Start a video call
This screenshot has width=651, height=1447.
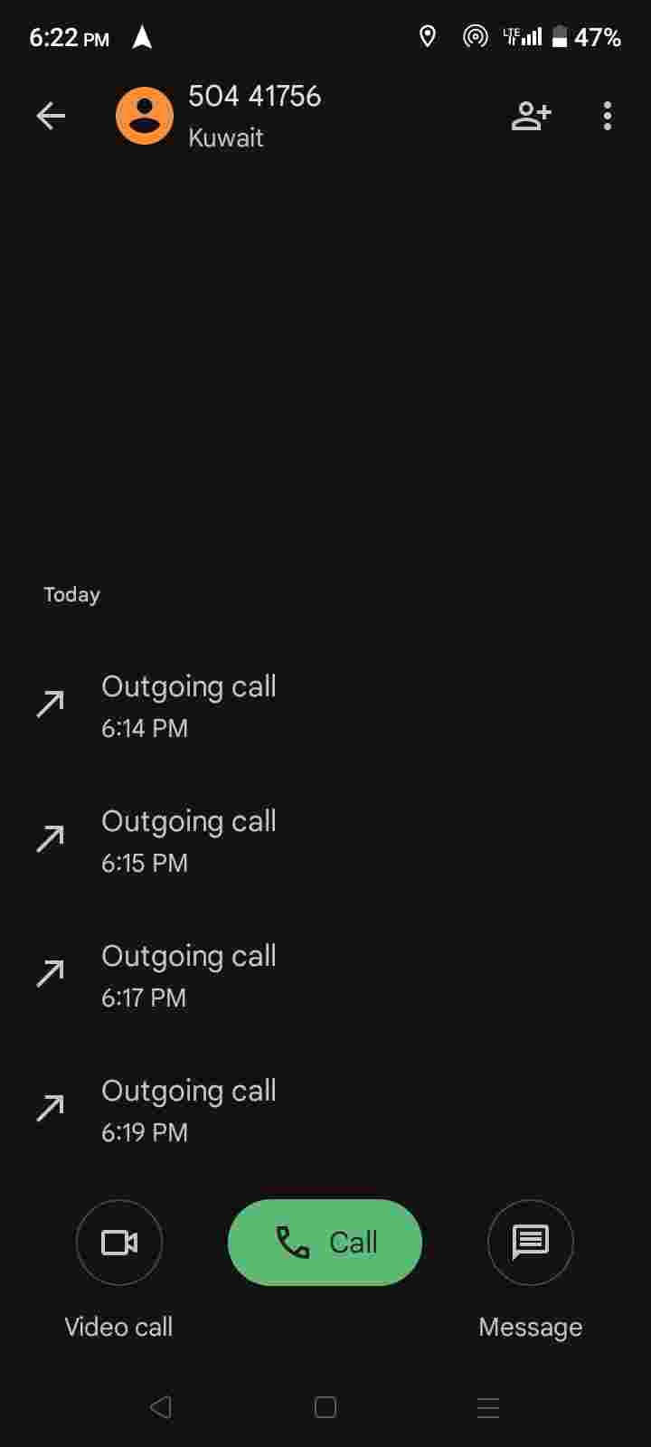119,1242
